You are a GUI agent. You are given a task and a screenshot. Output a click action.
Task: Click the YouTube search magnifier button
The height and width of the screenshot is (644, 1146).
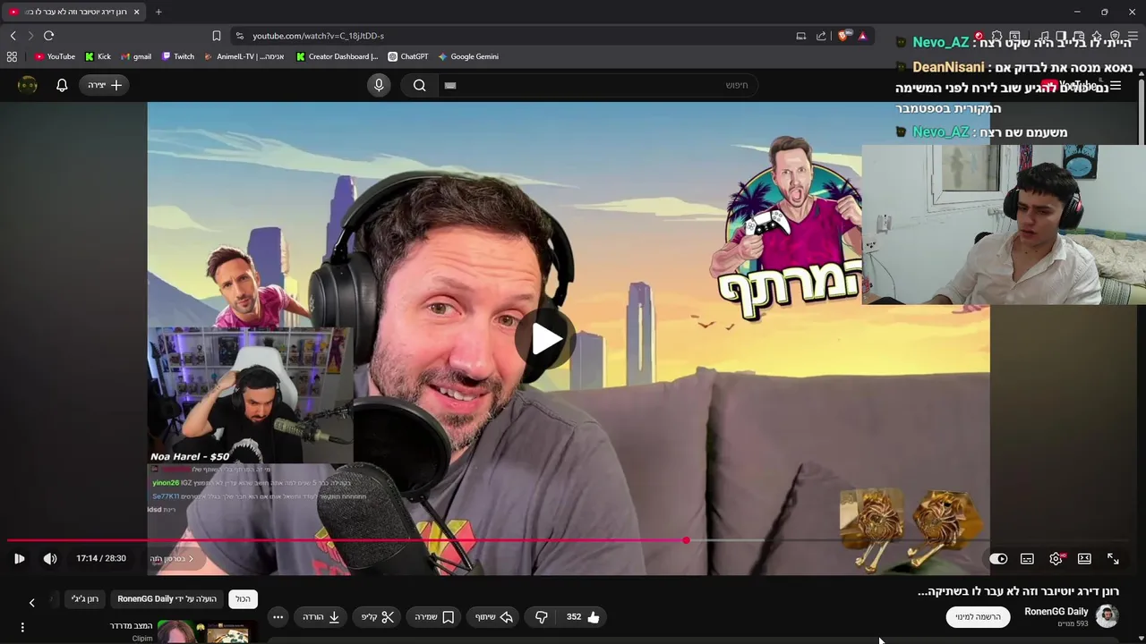419,85
